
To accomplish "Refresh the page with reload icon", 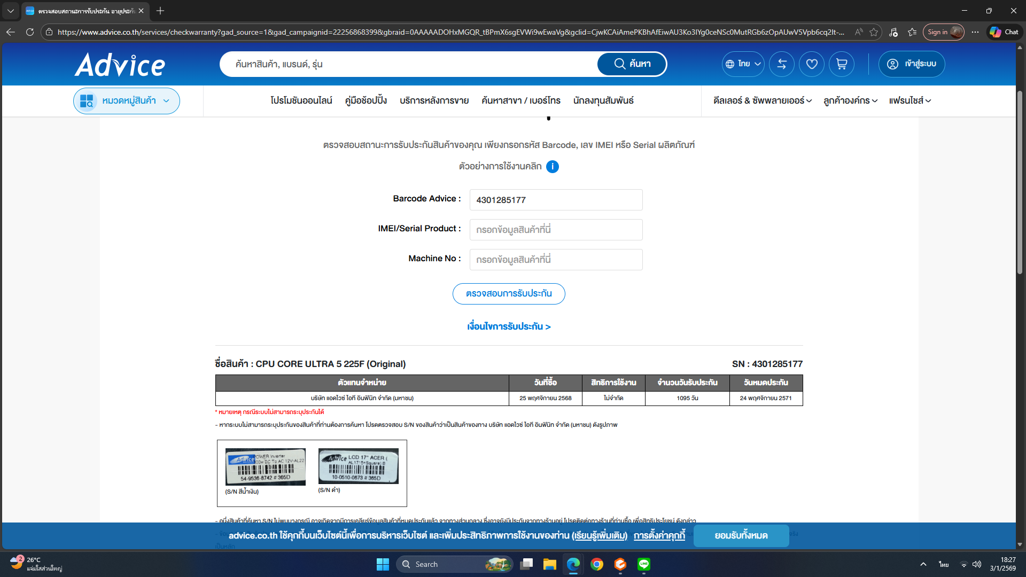I will (x=30, y=32).
